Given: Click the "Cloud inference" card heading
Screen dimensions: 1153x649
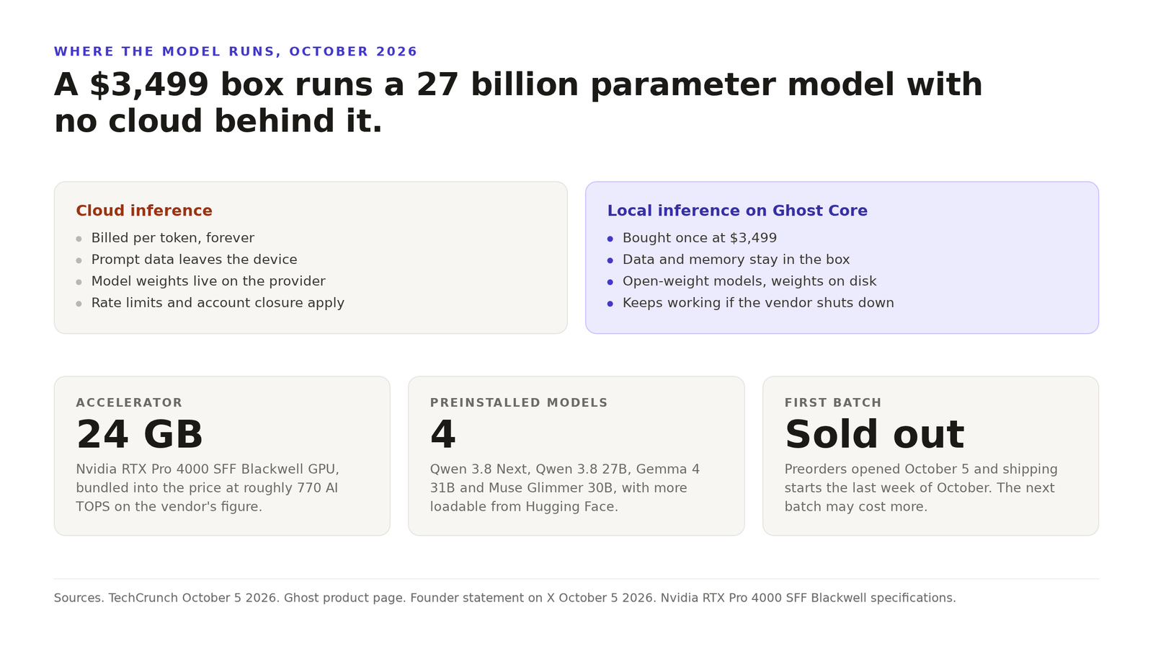Looking at the screenshot, I should [144, 211].
